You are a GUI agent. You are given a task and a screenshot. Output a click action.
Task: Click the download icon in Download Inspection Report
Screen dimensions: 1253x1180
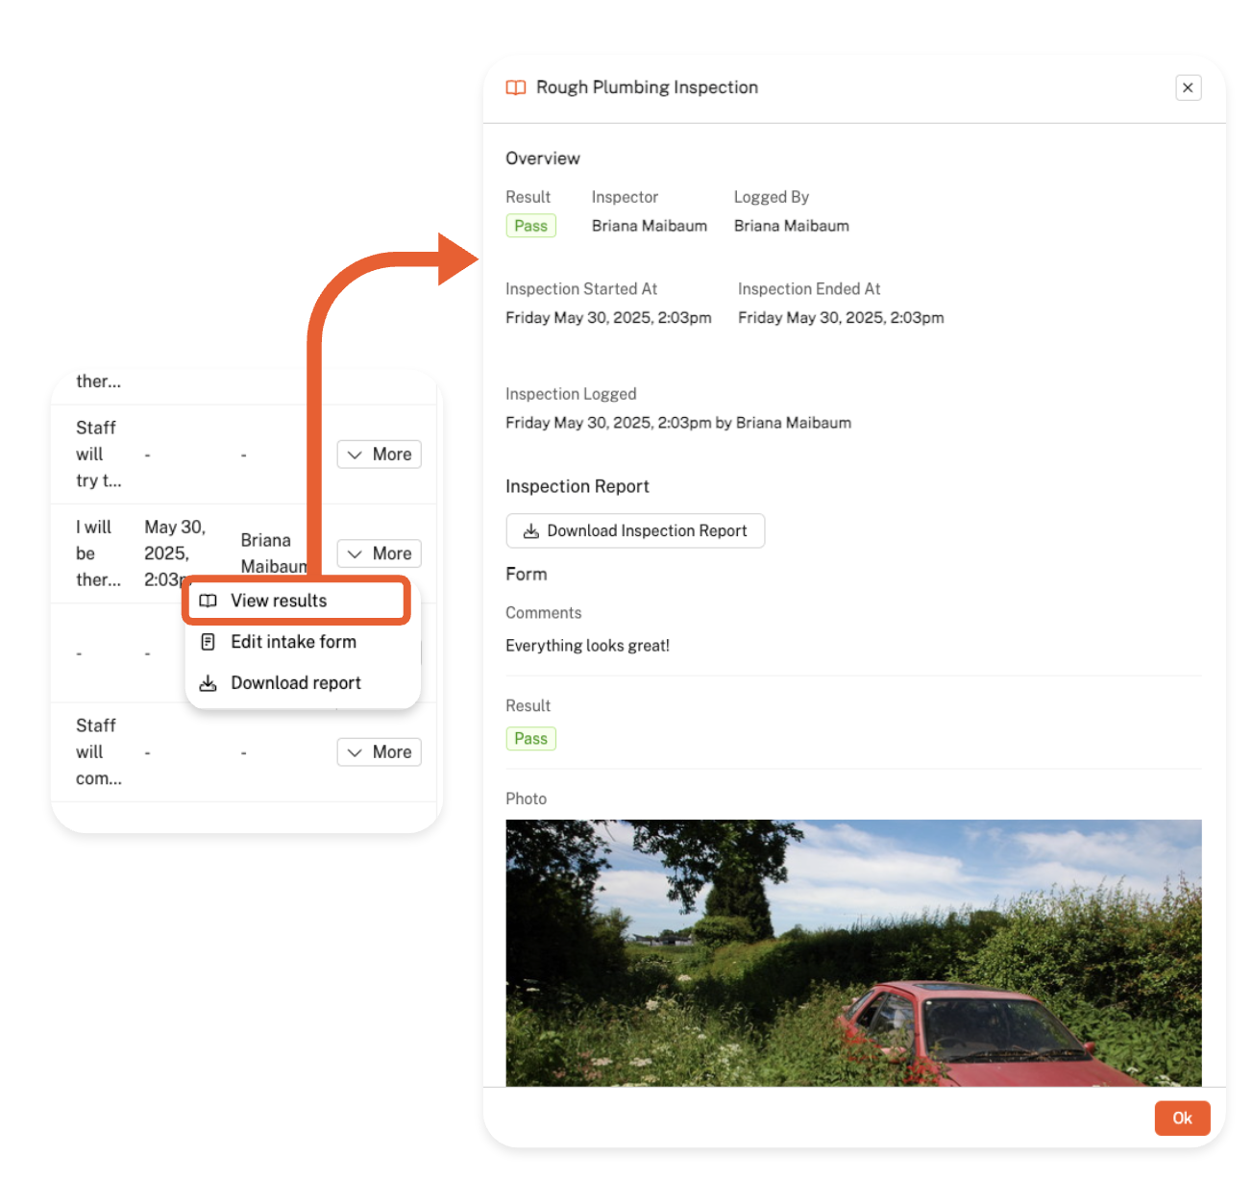coord(530,531)
